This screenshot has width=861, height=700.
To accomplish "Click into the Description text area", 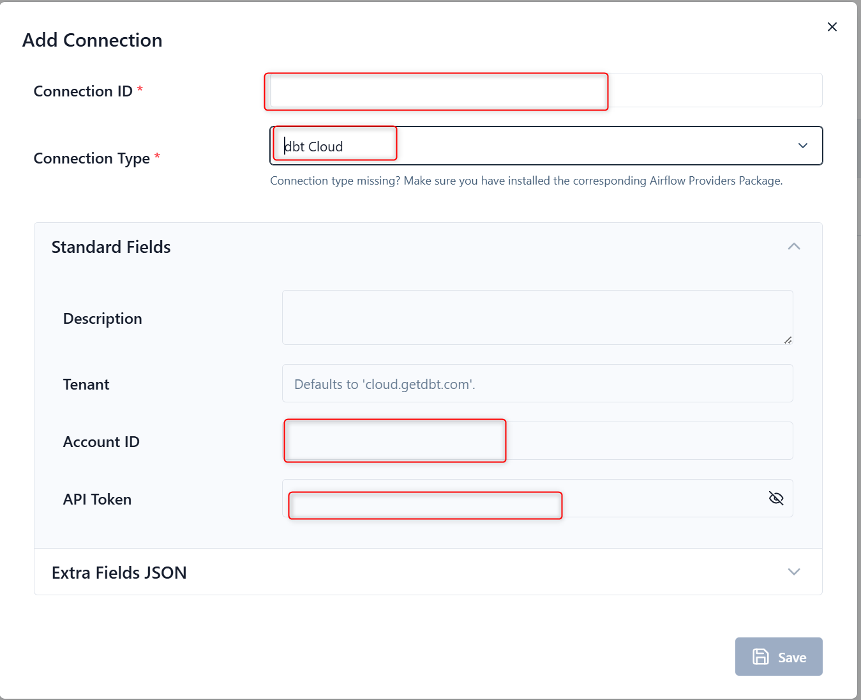I will [x=537, y=317].
